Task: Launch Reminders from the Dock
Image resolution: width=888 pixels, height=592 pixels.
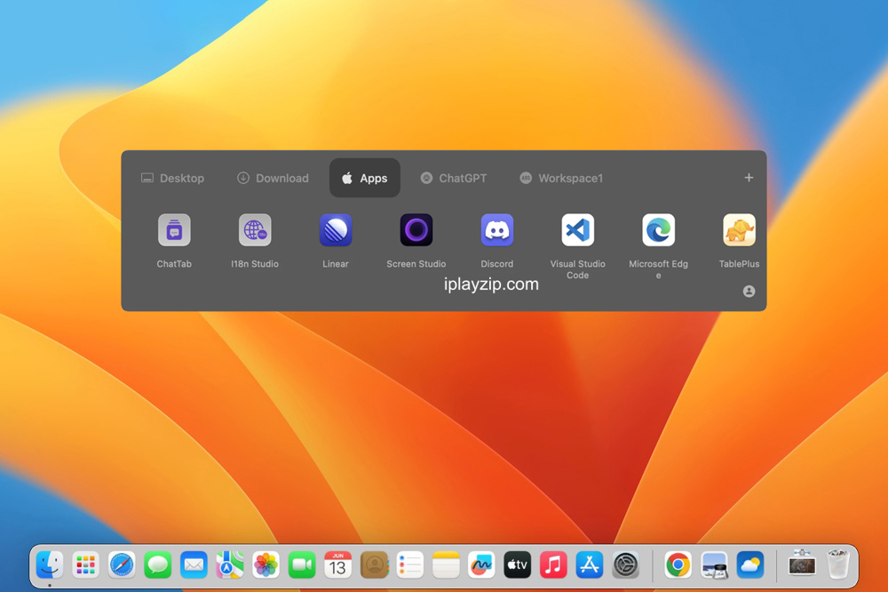Action: click(x=410, y=564)
